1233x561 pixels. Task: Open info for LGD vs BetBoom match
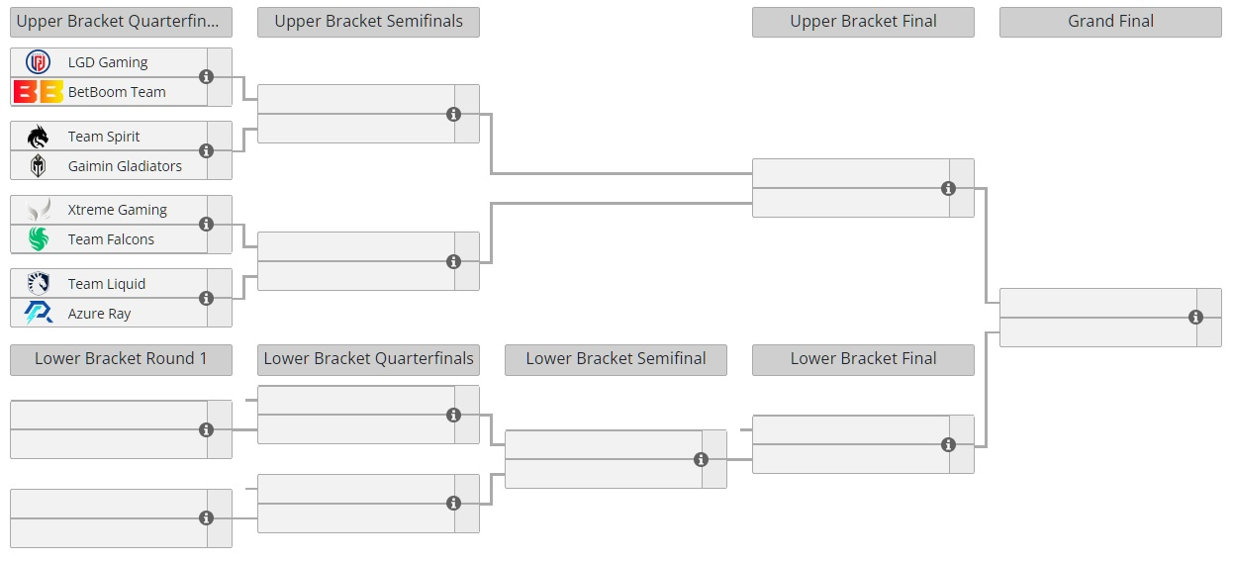click(206, 76)
